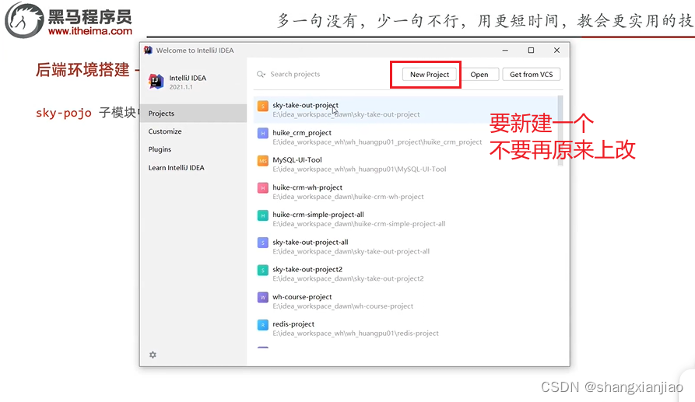Click IntelliJ IDEA title bar icon

[x=148, y=50]
